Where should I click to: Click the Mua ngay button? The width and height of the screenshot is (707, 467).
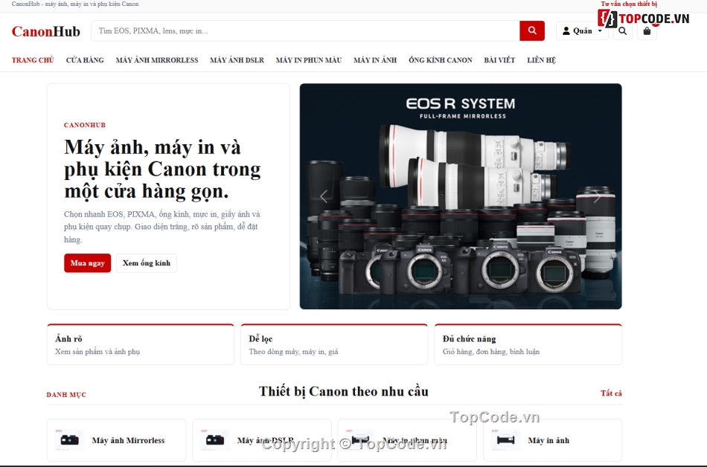[88, 263]
